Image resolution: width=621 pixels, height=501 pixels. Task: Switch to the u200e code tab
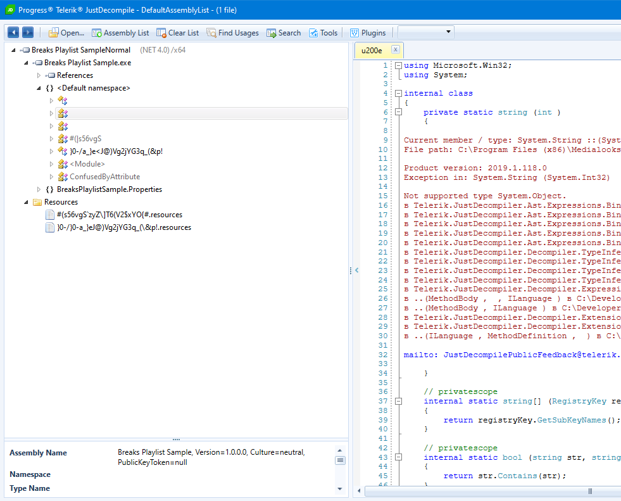tap(372, 51)
